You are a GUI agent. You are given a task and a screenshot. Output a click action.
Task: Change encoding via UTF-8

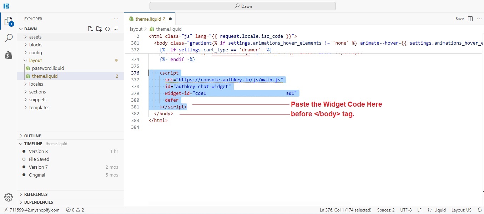[x=406, y=210]
